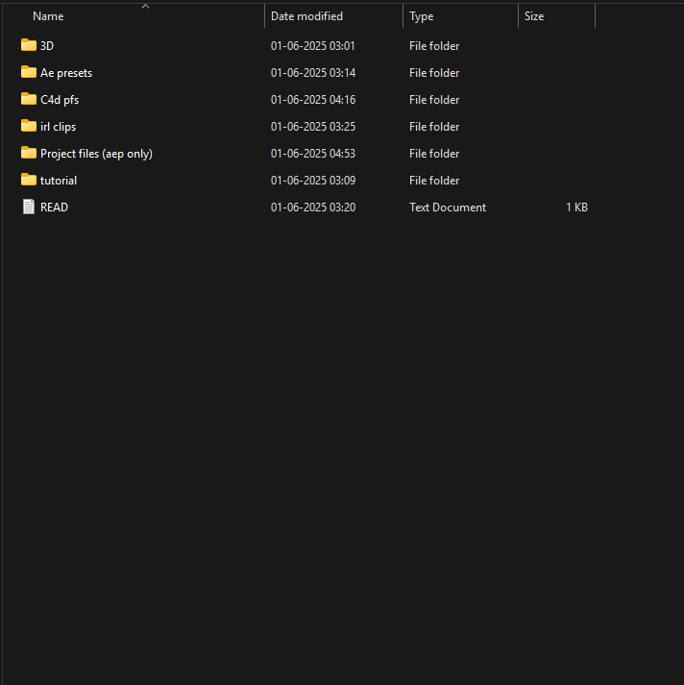Click date '01-06-2025 03:09' of tutorial

pos(313,181)
